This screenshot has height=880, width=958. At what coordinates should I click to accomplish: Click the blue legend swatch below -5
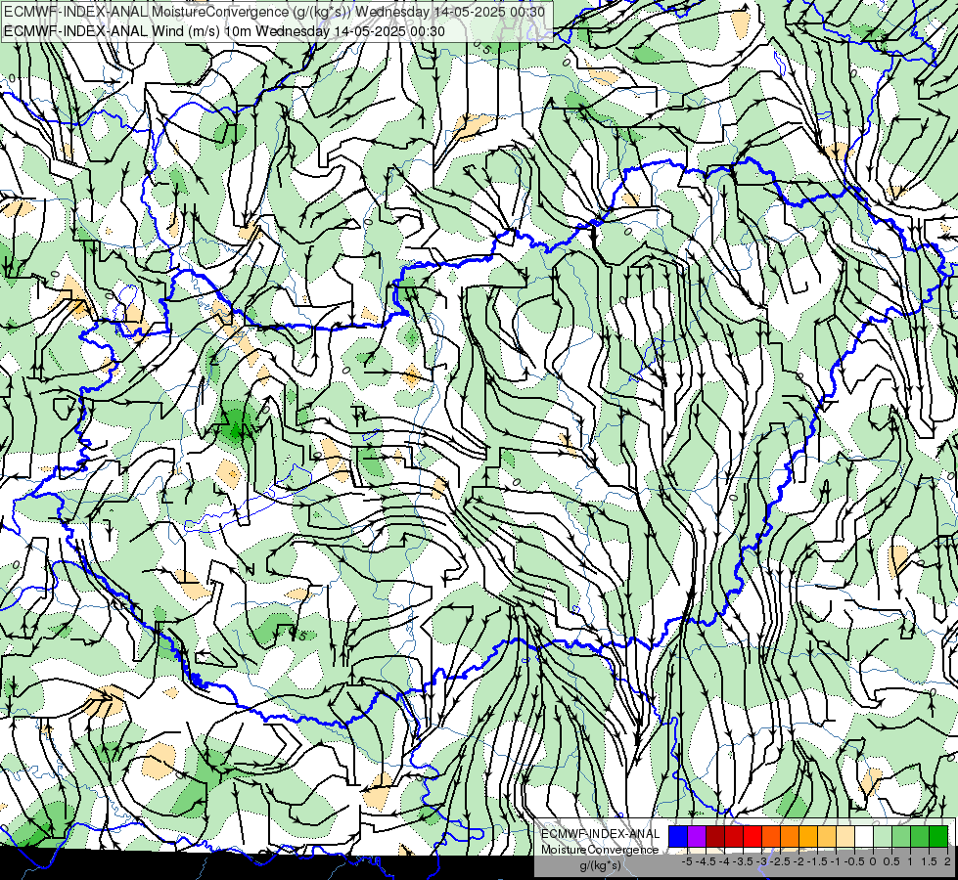tap(678, 836)
